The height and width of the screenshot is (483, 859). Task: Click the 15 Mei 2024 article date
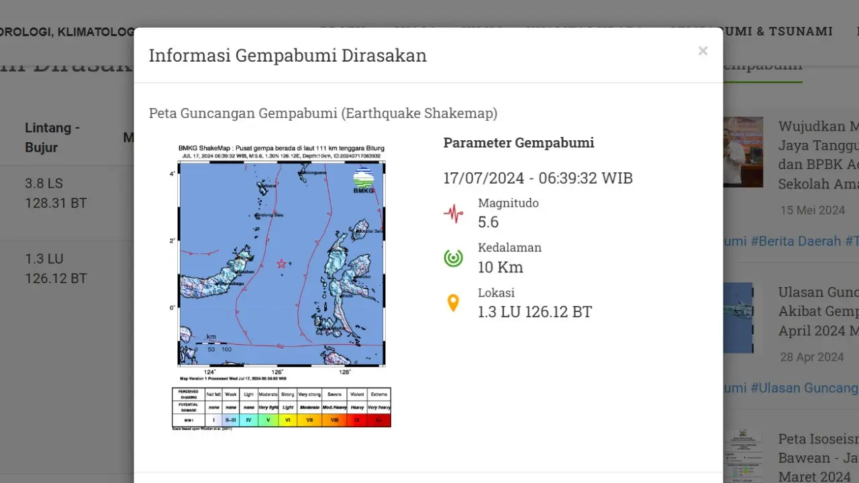812,211
